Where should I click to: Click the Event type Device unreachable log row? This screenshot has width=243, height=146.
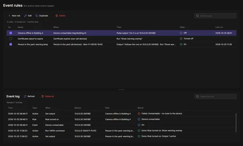[x=122, y=125]
